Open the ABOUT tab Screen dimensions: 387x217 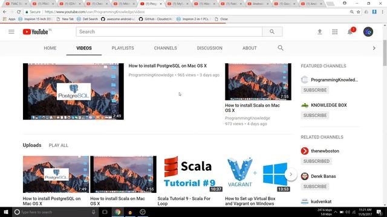coord(250,48)
